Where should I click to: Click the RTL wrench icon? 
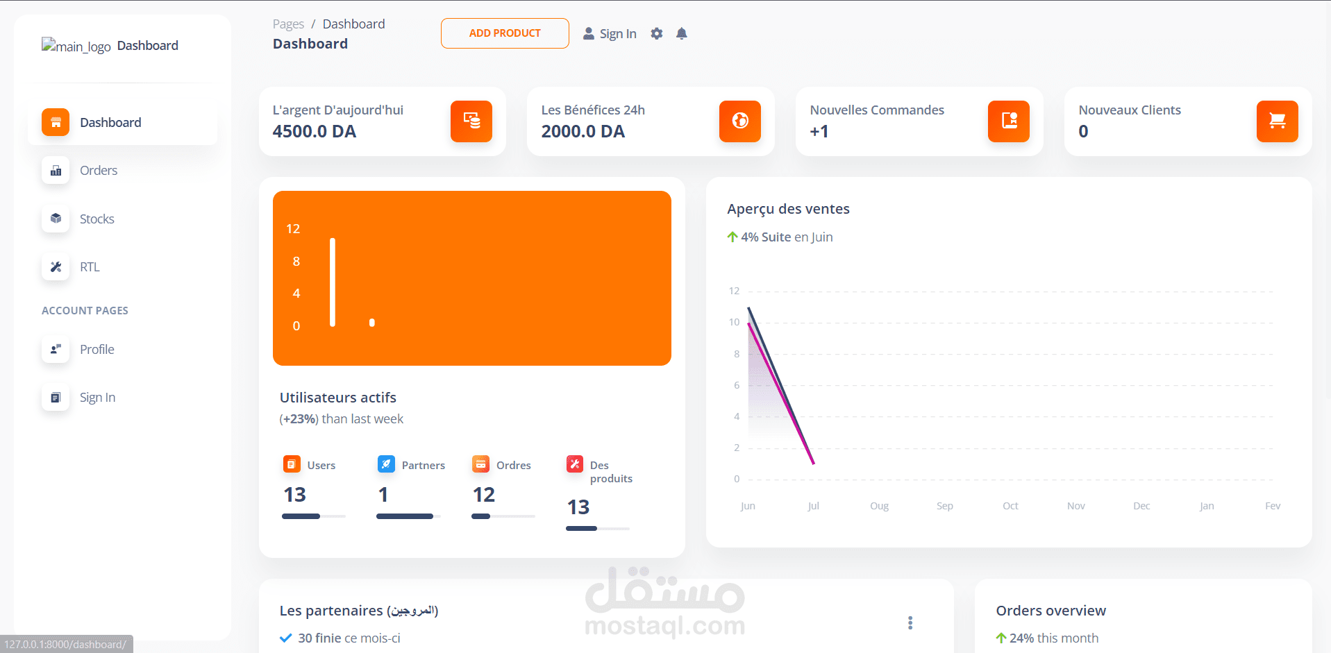(56, 266)
